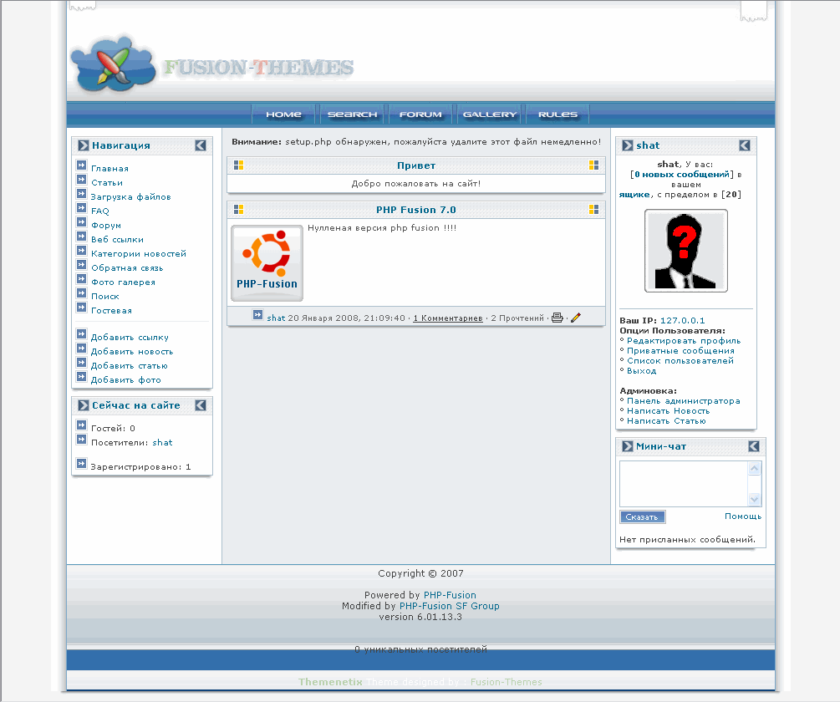Click the printer icon under the news post
Viewport: 840px width, 702px height.
click(x=557, y=318)
